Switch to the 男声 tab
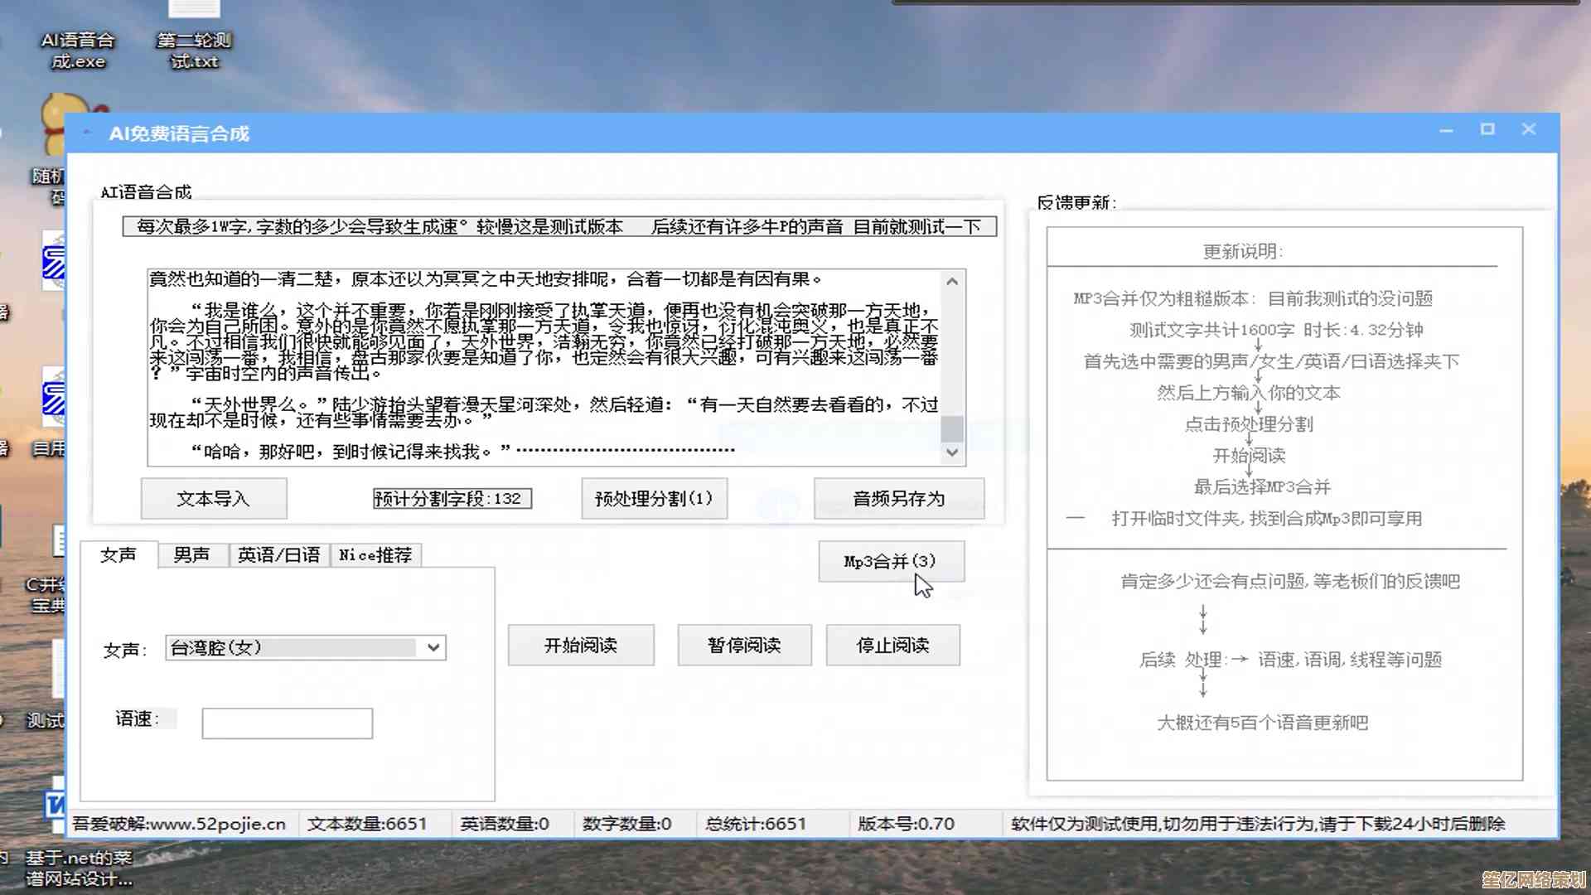This screenshot has height=895, width=1591. [191, 554]
